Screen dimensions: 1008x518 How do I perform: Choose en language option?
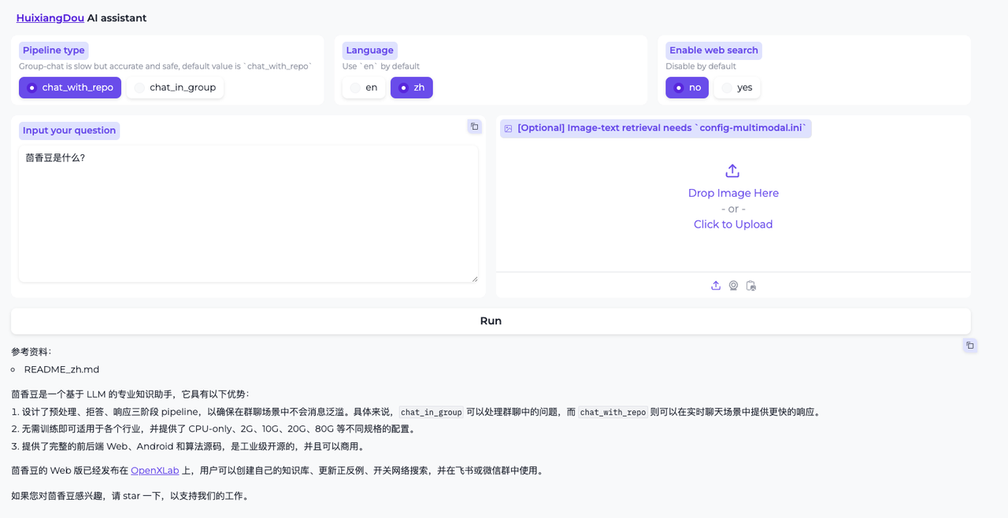pyautogui.click(x=364, y=87)
